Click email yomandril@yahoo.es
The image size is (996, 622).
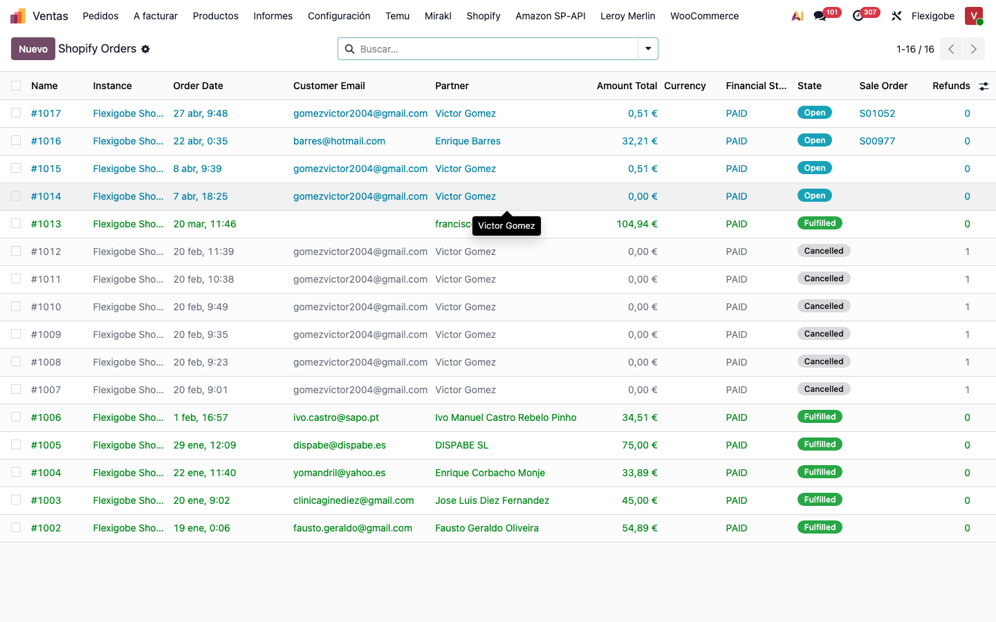[x=340, y=473]
